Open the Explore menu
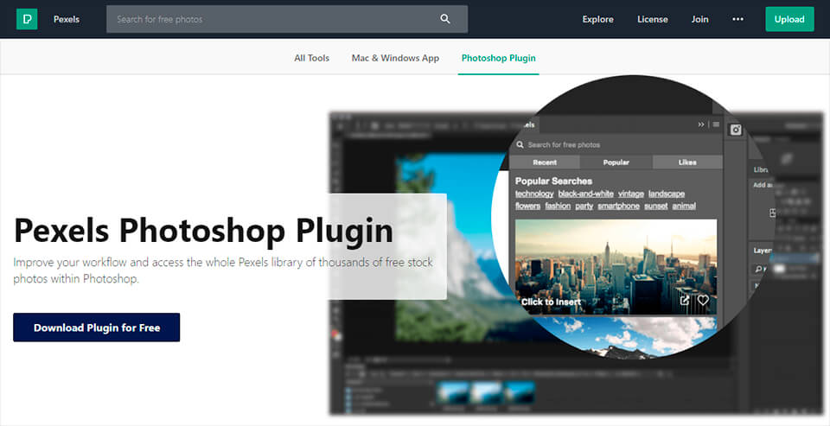Image resolution: width=830 pixels, height=426 pixels. [597, 19]
